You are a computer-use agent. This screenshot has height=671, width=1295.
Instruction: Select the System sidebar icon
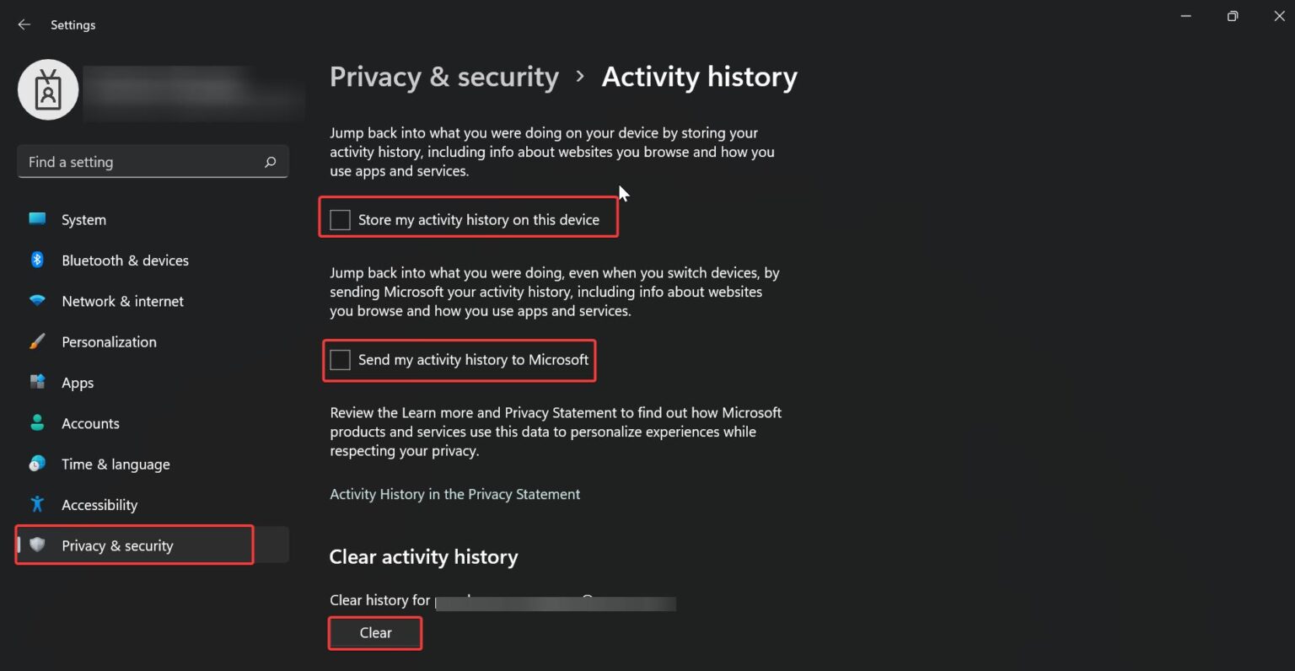point(37,219)
